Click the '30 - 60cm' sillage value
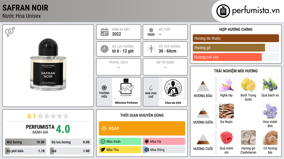The height and width of the screenshot is (159, 284). 168,51
